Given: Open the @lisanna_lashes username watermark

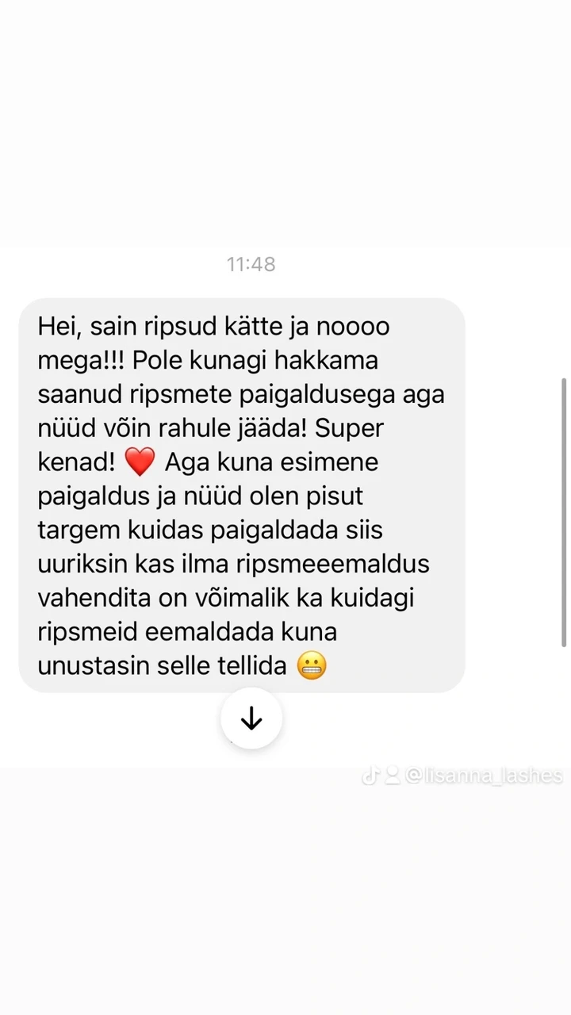Looking at the screenshot, I should point(484,776).
